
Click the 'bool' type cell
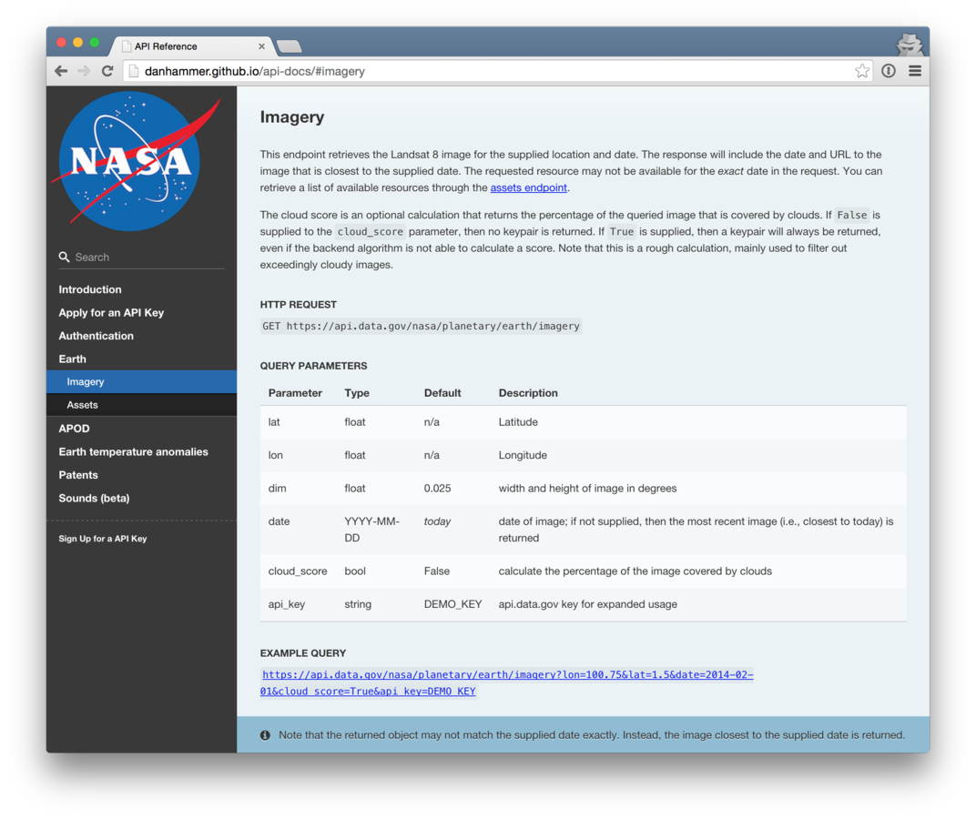(355, 571)
